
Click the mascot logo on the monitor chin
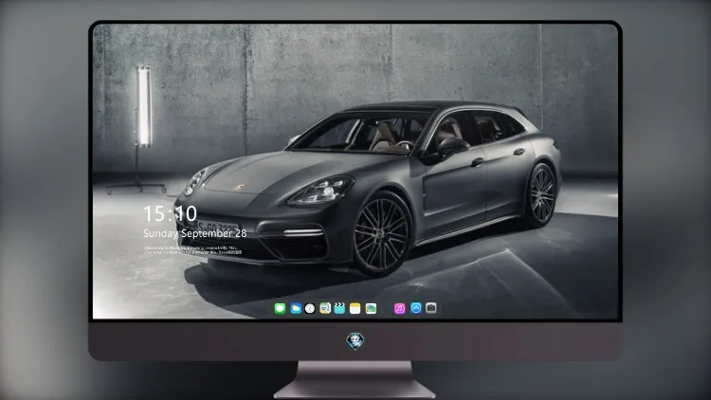coord(355,341)
